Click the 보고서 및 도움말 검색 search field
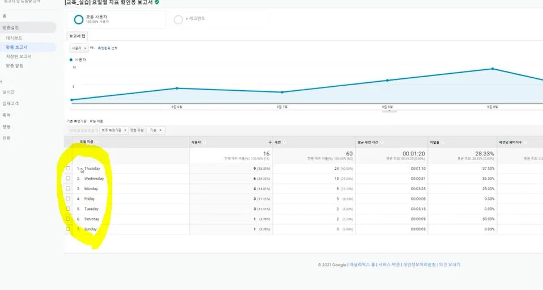 [22, 2]
